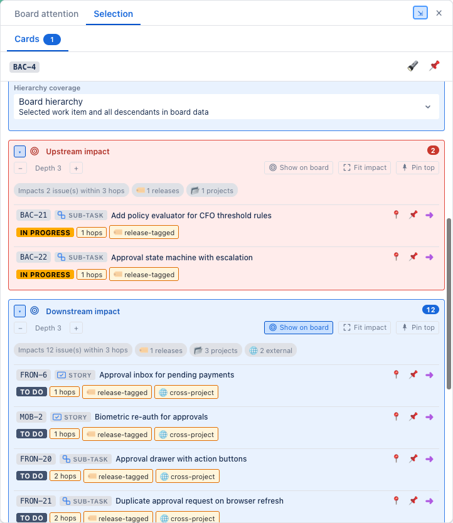The width and height of the screenshot is (453, 523).
Task: Pin FRON-20 using the pushpin icon
Action: click(x=413, y=458)
